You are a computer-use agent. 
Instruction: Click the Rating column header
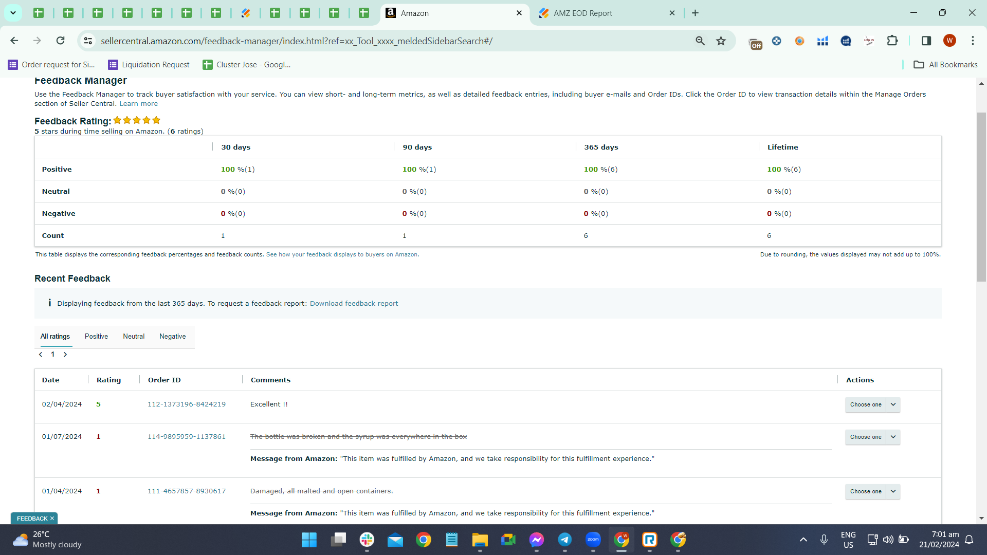tap(109, 380)
